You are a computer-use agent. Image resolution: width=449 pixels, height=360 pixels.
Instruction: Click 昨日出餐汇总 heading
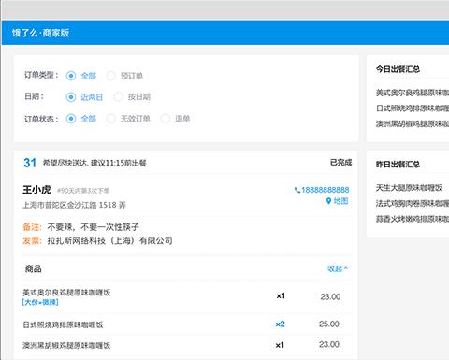point(398,165)
